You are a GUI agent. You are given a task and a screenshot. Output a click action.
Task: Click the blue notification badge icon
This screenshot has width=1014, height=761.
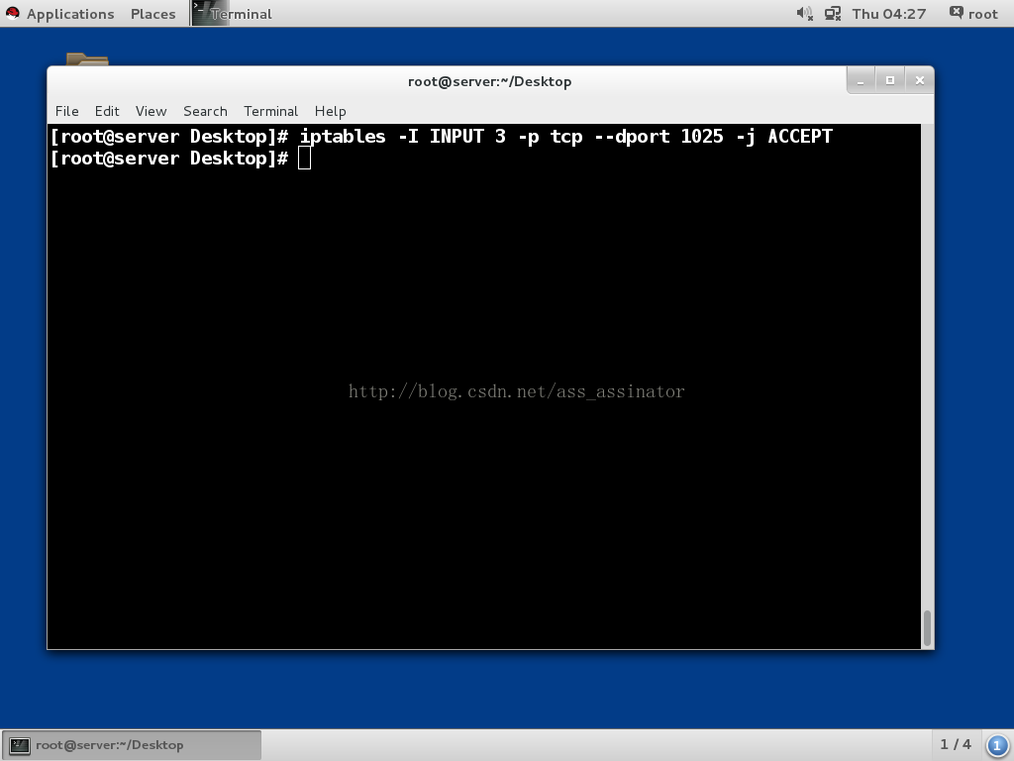[x=996, y=745]
